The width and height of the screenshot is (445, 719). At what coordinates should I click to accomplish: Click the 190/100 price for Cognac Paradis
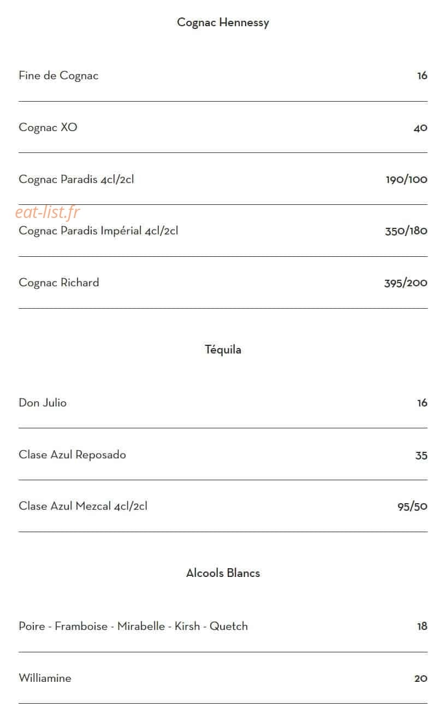pyautogui.click(x=407, y=180)
